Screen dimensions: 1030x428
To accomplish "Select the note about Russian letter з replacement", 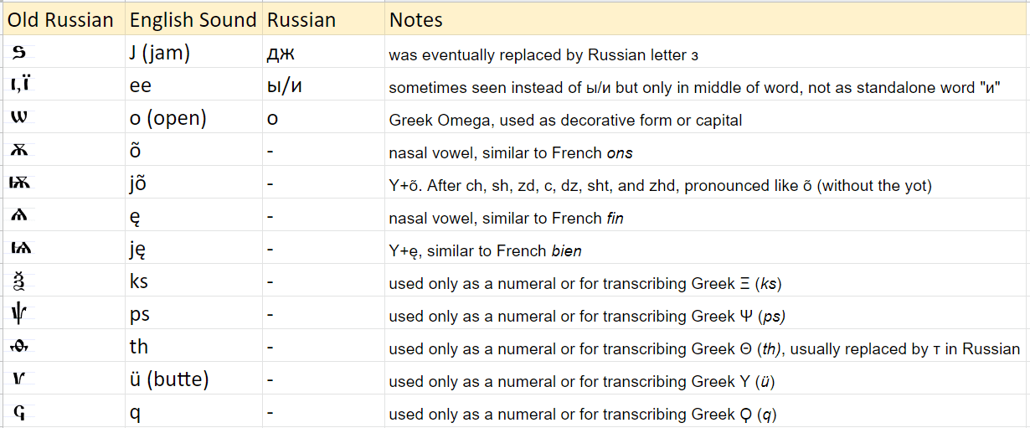I will pos(543,55).
